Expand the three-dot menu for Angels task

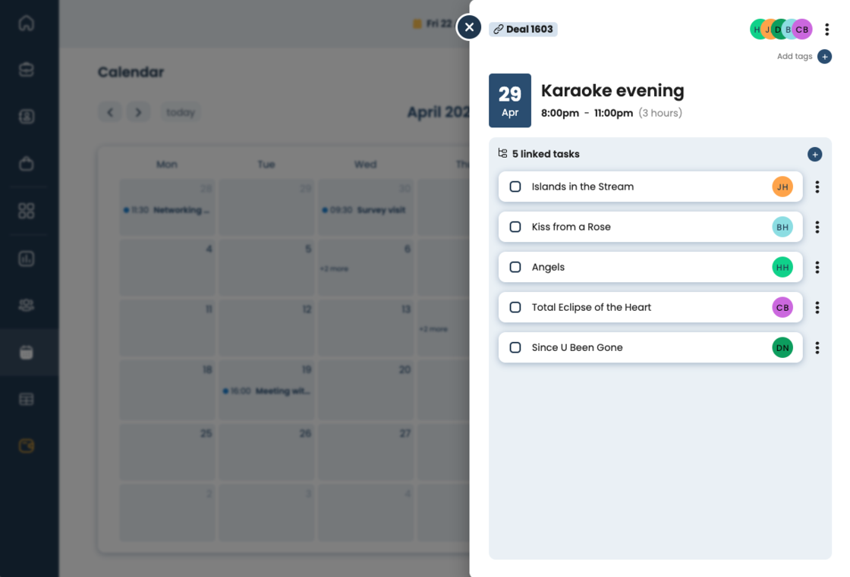(x=817, y=267)
